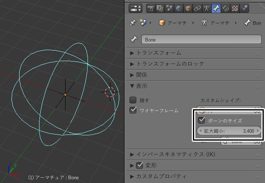Grab the 表示 panel drag handle
Viewport: 265px width, 183px height.
(258, 87)
